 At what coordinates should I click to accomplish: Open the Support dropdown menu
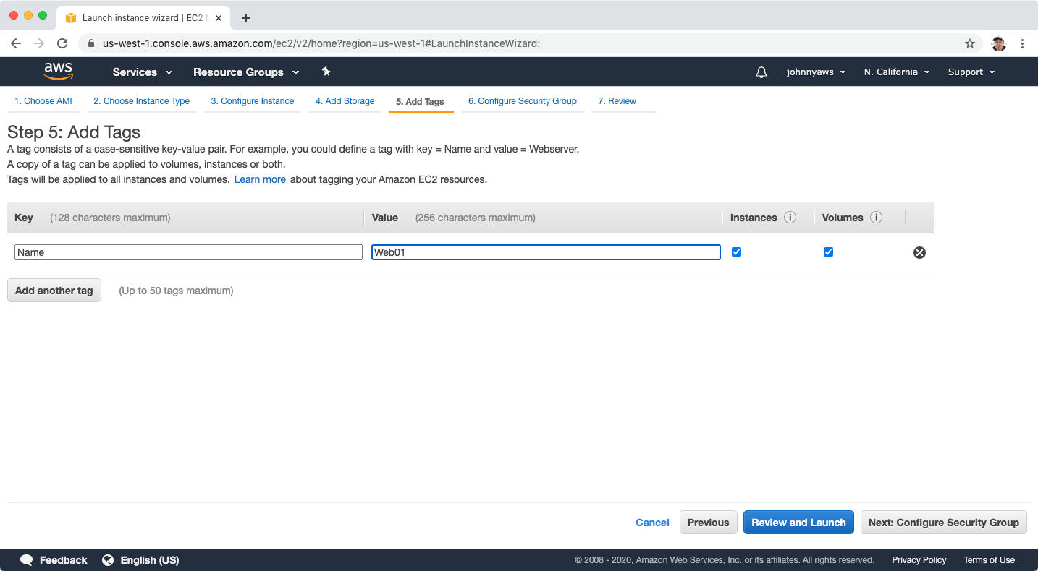click(971, 72)
